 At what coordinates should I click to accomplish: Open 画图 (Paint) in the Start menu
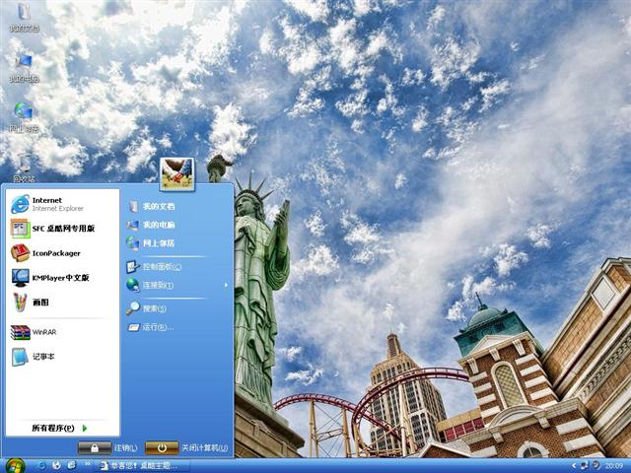[x=62, y=303]
